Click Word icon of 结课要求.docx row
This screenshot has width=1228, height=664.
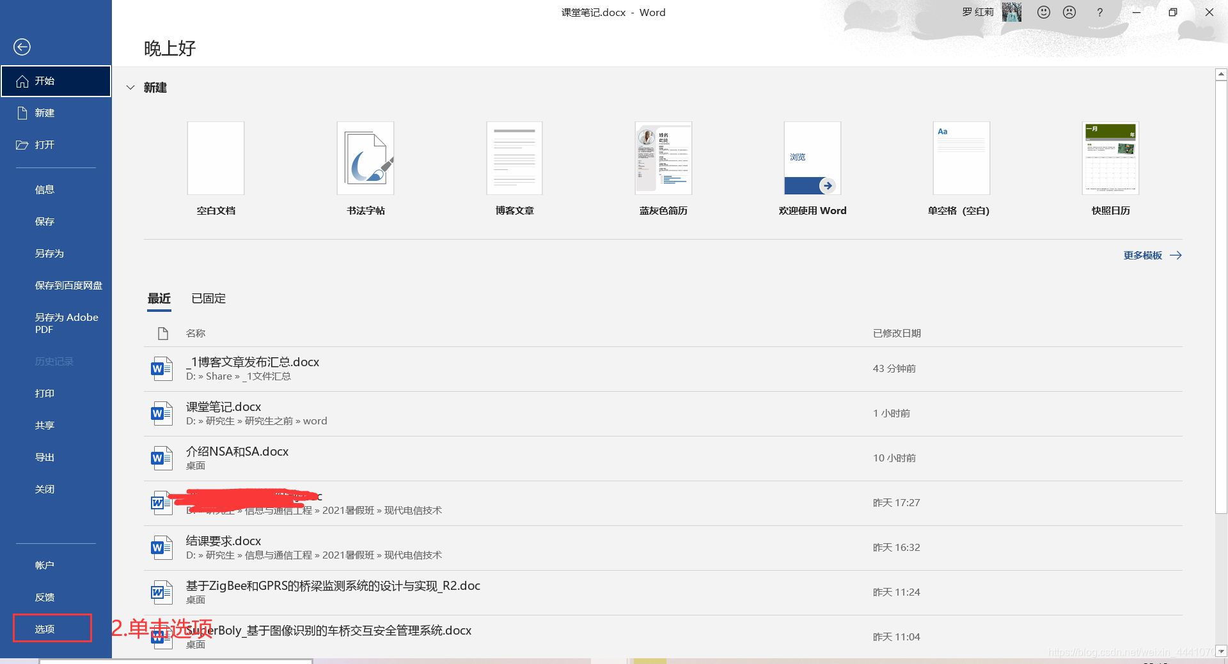(162, 548)
